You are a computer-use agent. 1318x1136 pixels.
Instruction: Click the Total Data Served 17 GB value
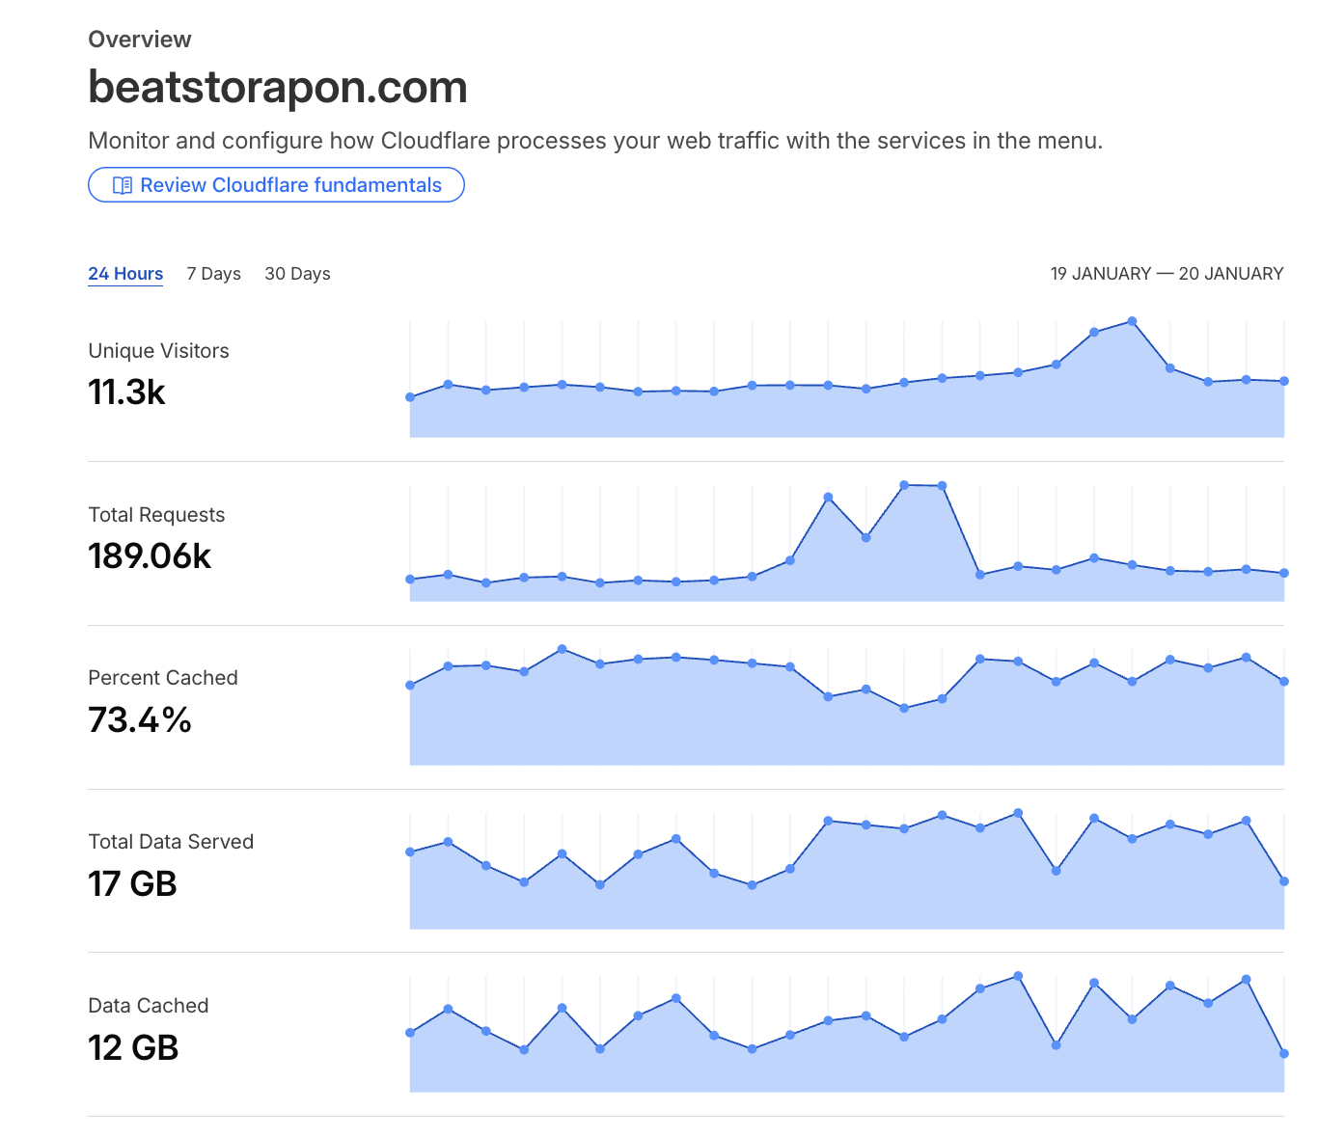click(x=133, y=884)
